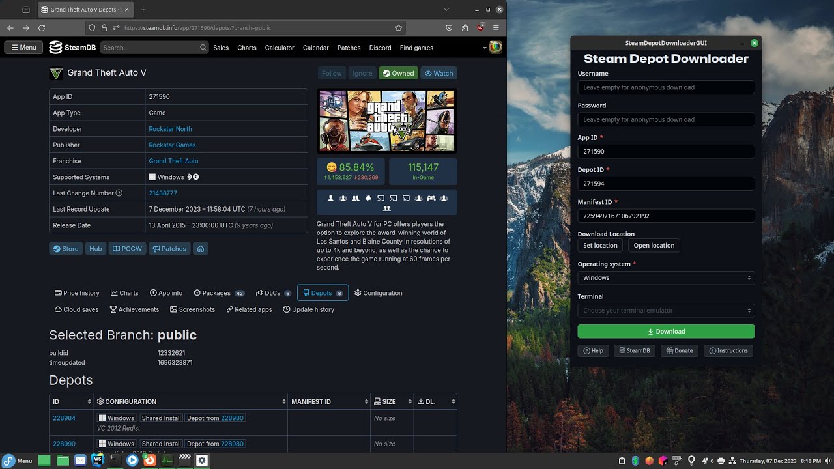Sort depots by SIZE column

click(392, 401)
